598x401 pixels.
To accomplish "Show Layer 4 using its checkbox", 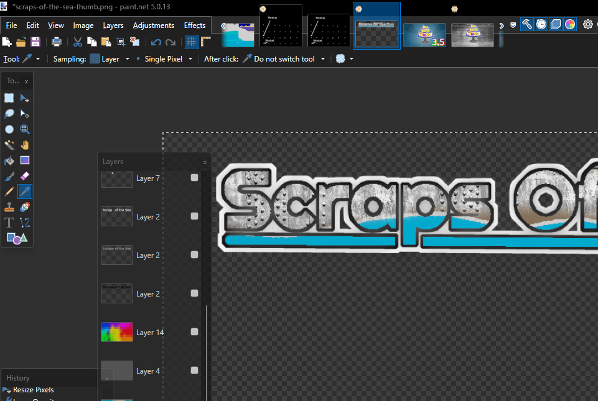I will click(194, 371).
